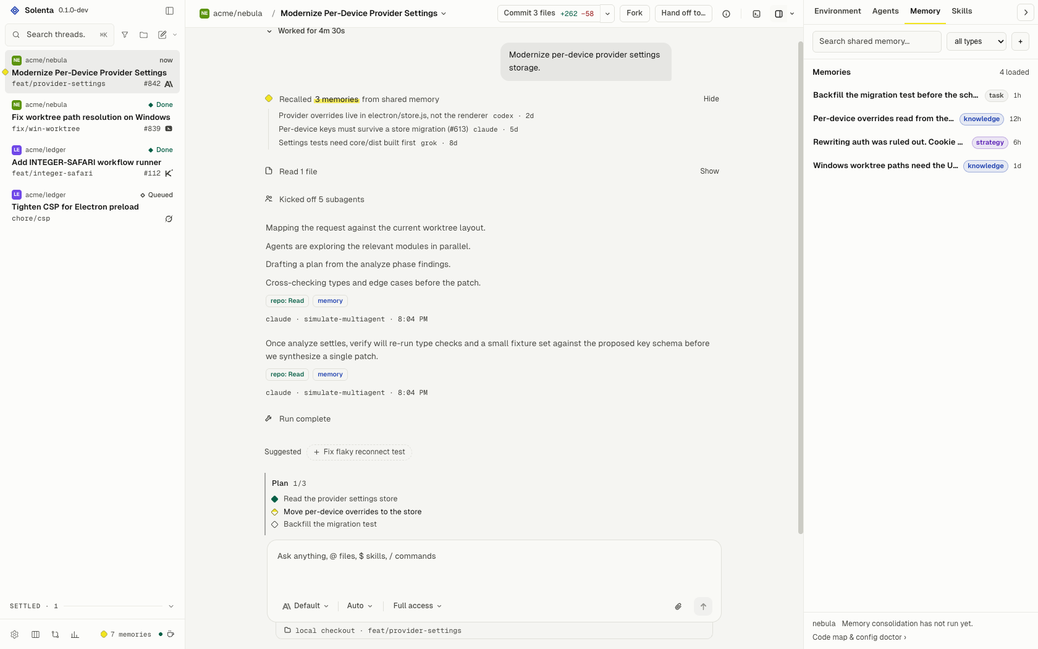1038x649 pixels.
Task: Click the Kicked off 5 subagents icon
Action: (x=269, y=199)
